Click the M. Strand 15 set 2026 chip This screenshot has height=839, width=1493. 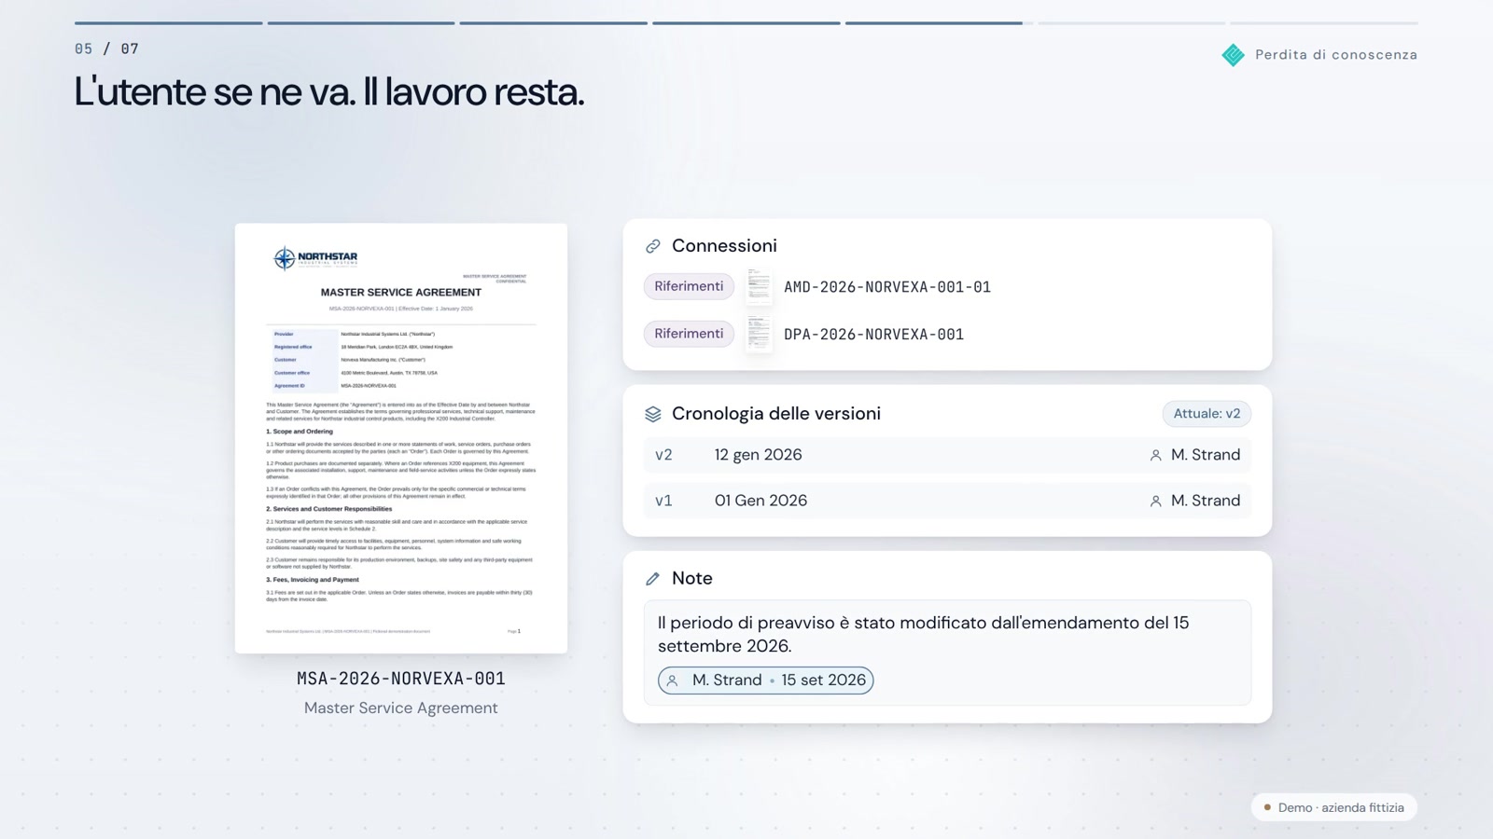[766, 681]
